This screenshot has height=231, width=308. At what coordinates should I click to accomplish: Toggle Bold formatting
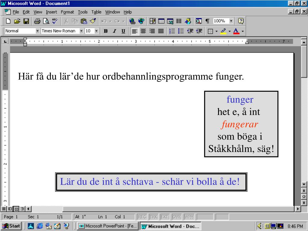pos(106,31)
